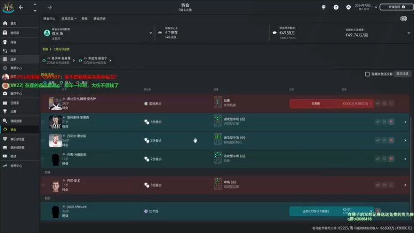Screen dimensions: 414x233
Task: Switch to the 转会中心 tab
Action: (49, 19)
